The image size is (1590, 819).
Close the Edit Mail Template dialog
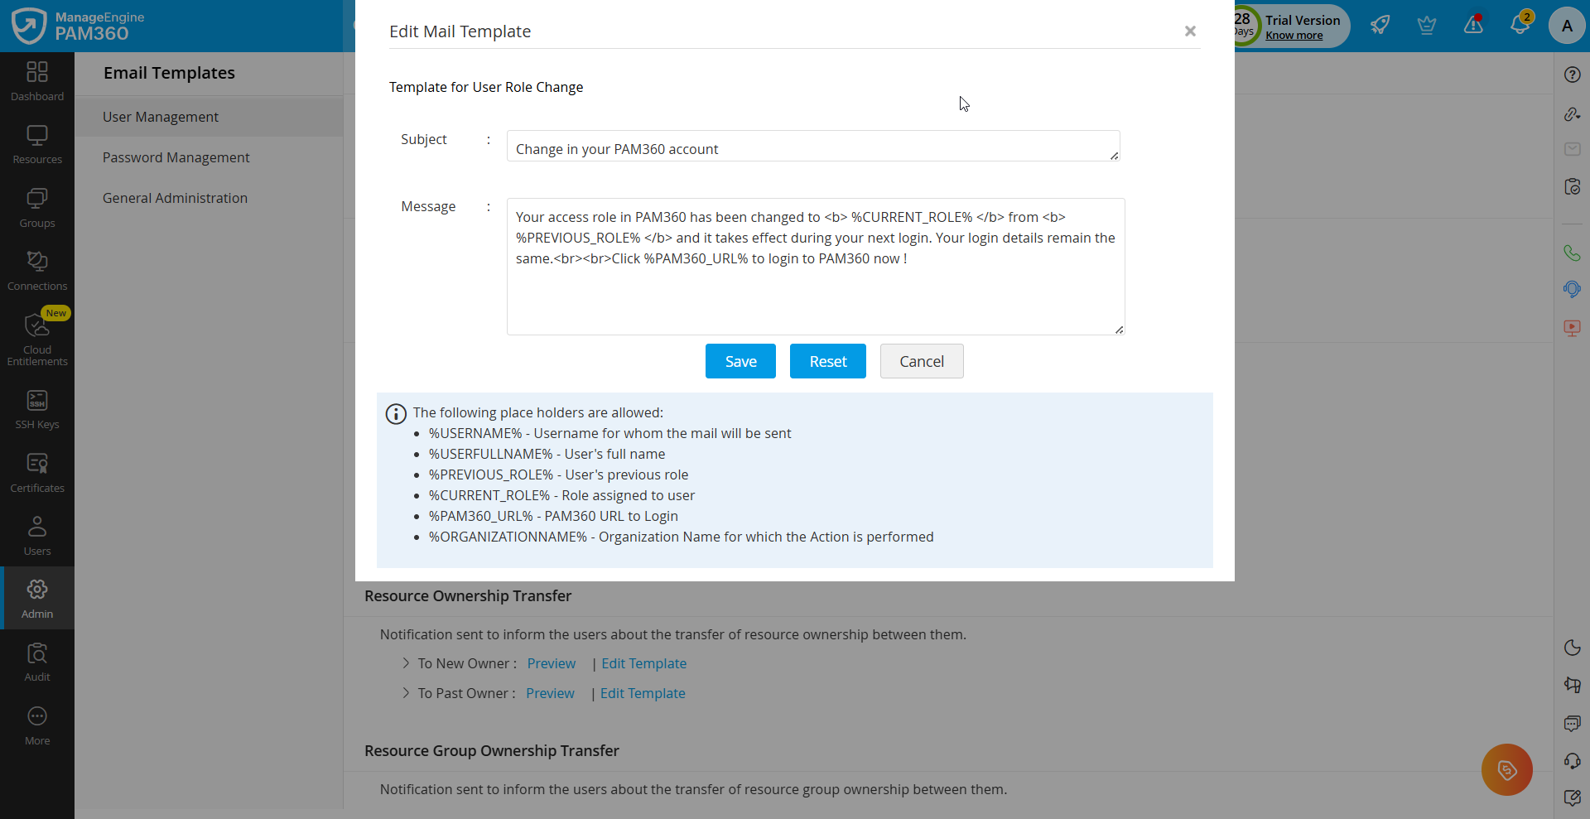(1190, 31)
